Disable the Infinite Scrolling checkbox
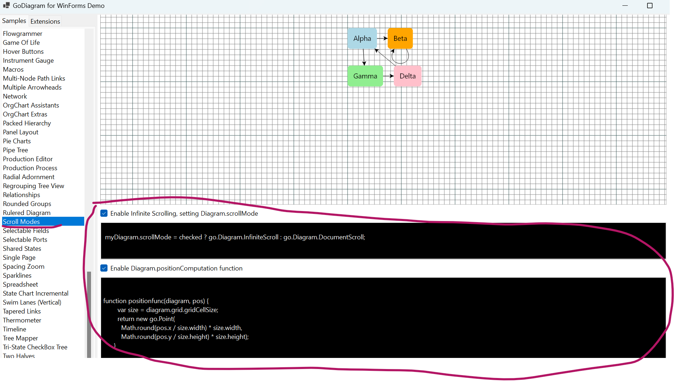 104,214
